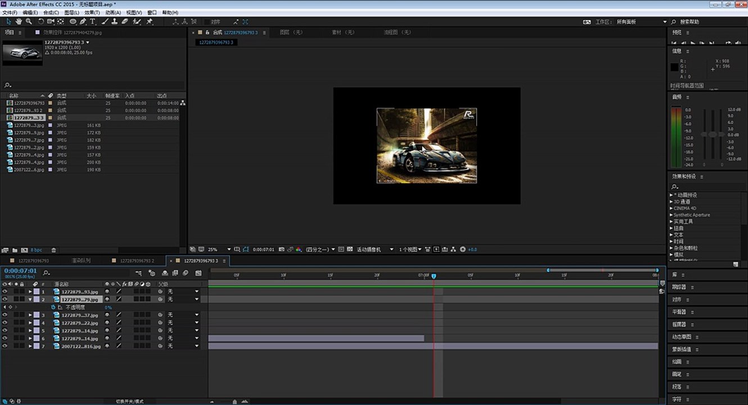Select the Hand tool
748x405 pixels.
[x=19, y=21]
